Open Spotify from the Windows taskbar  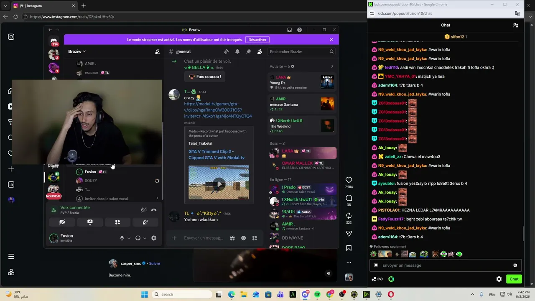coord(317,294)
